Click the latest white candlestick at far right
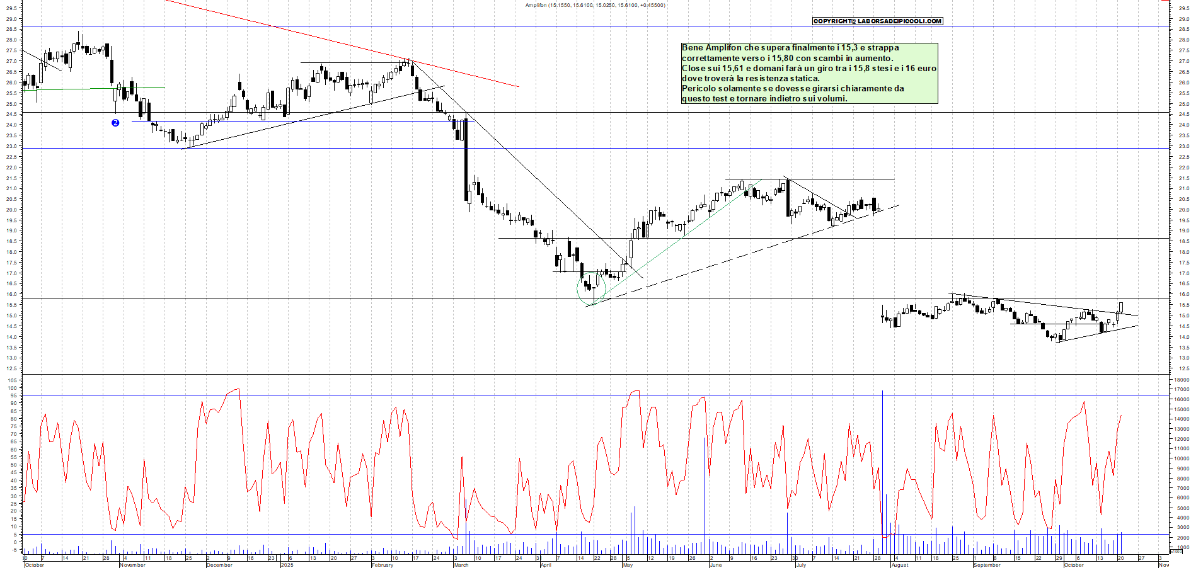The image size is (1191, 568). click(x=1121, y=307)
